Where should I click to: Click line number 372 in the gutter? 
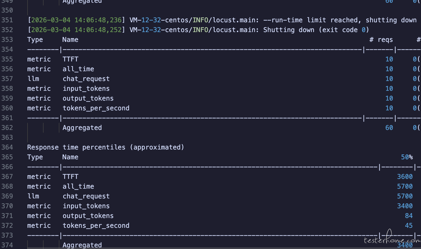point(7,226)
